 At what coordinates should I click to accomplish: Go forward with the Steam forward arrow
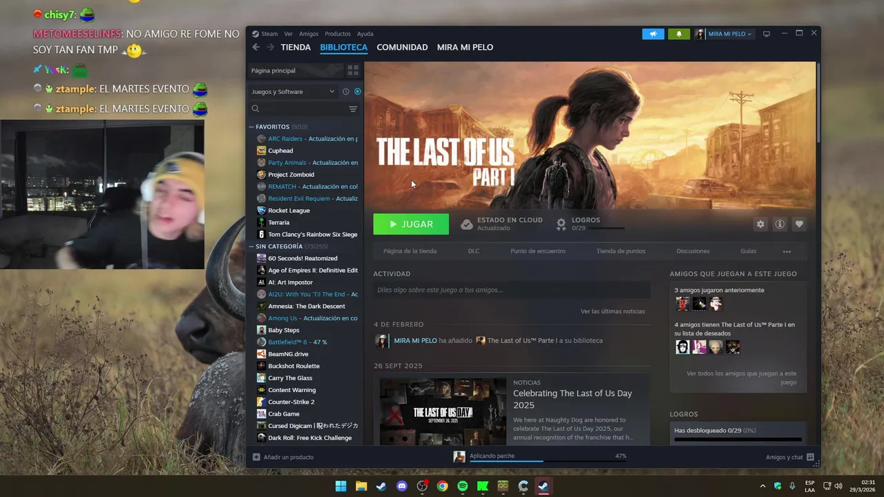(x=271, y=47)
